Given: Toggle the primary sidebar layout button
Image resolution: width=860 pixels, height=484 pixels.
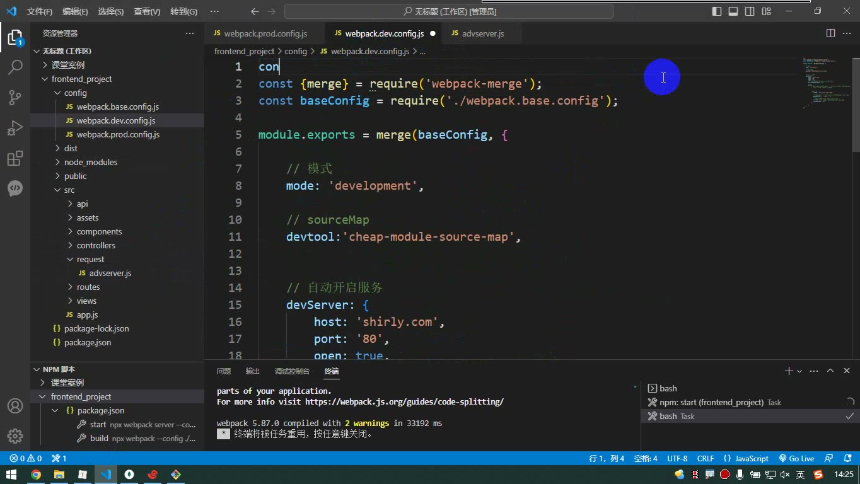Looking at the screenshot, I should pyautogui.click(x=717, y=11).
